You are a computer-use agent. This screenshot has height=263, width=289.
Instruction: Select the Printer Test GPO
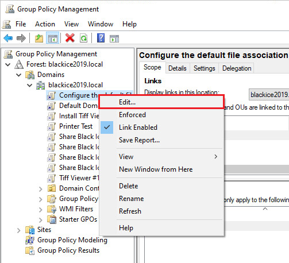pyautogui.click(x=76, y=126)
